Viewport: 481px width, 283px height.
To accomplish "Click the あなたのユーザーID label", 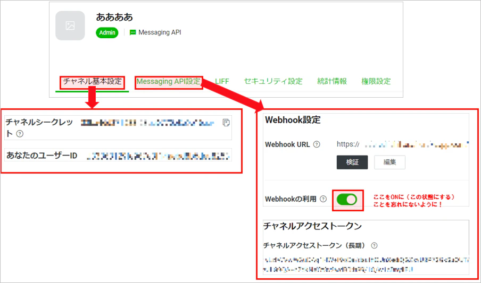I will pos(42,156).
